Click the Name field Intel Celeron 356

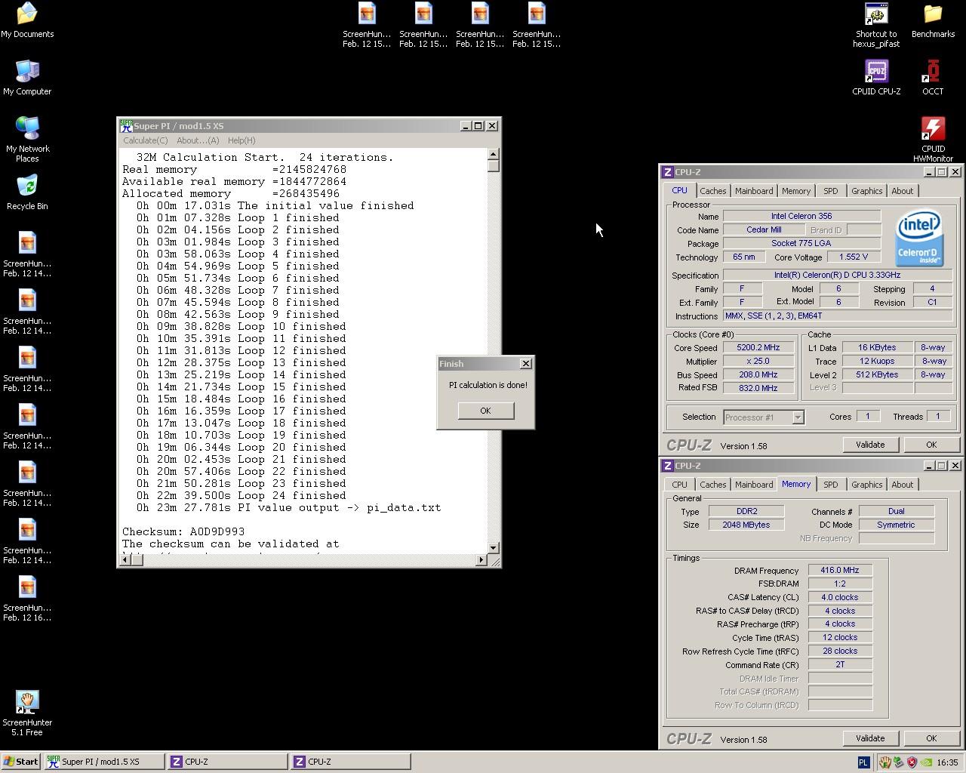tap(801, 216)
